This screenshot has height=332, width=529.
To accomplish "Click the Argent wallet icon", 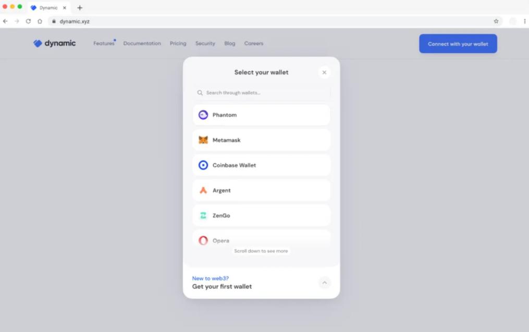I will coord(203,190).
